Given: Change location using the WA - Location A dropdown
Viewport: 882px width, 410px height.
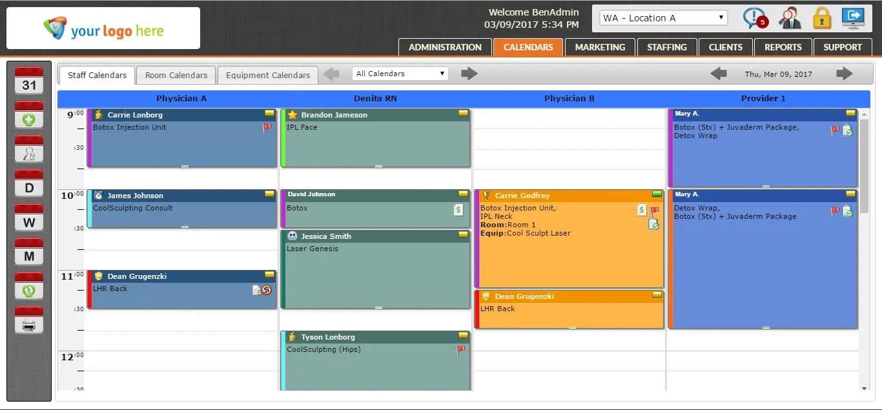Looking at the screenshot, I should 661,17.
